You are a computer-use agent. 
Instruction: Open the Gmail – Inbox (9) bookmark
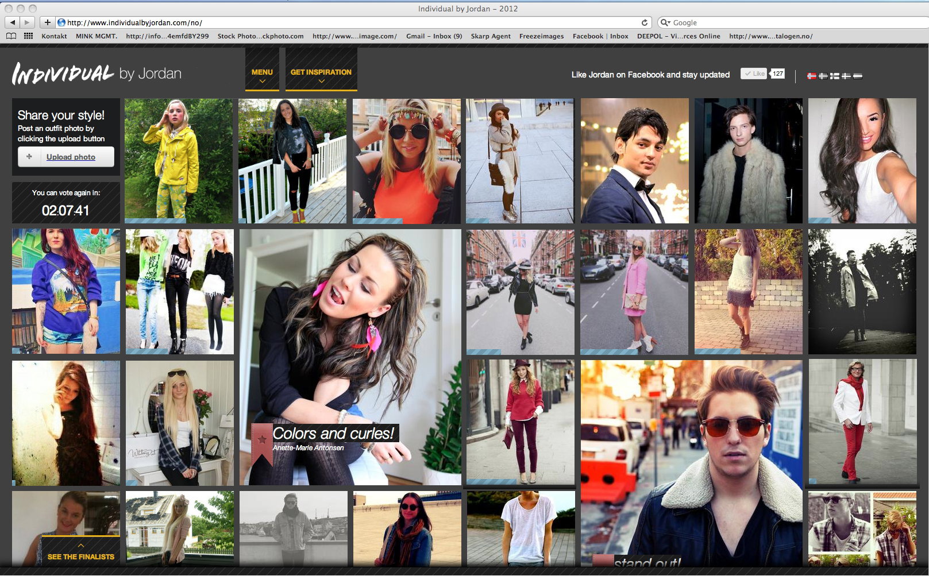pyautogui.click(x=434, y=36)
